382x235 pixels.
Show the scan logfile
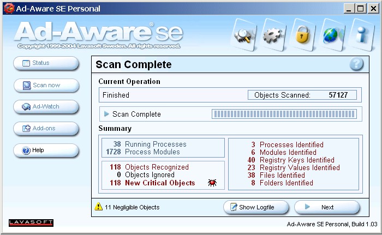pos(256,207)
